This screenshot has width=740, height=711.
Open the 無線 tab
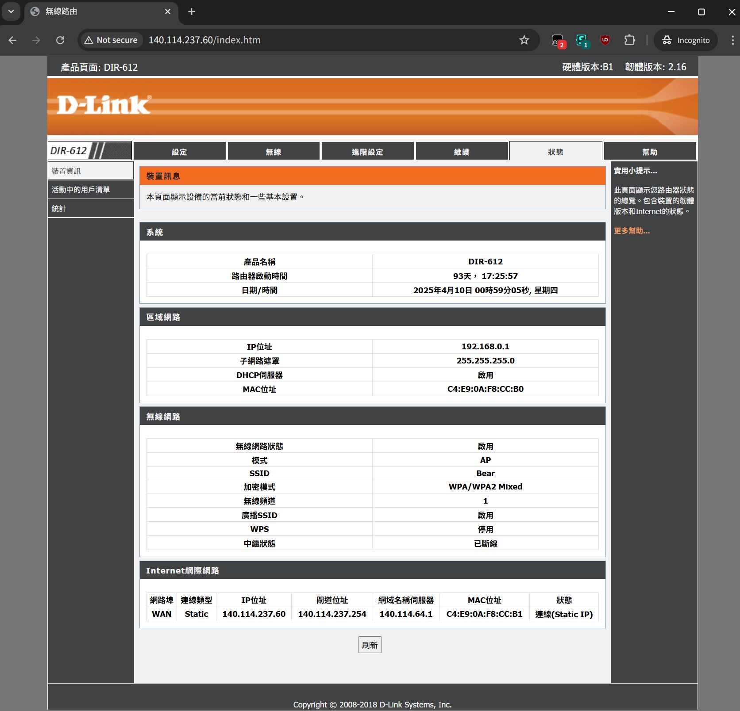click(x=274, y=152)
